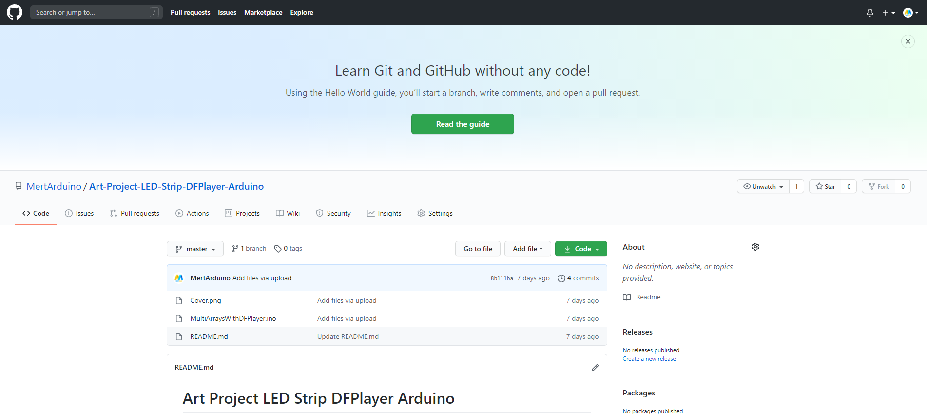Open the Security tab

pos(333,213)
